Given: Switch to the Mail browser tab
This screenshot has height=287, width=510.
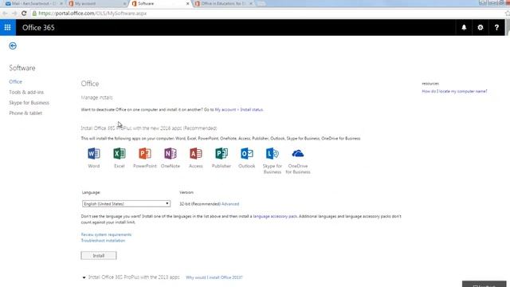Looking at the screenshot, I should point(33,3).
